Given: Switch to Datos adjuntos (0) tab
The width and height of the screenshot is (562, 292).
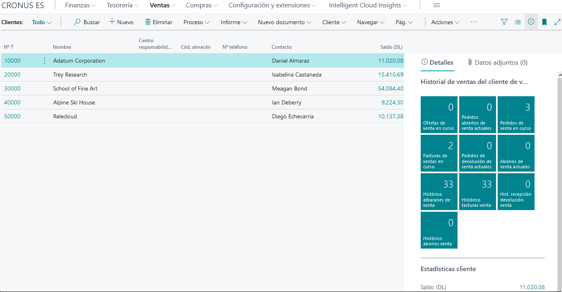Looking at the screenshot, I should [497, 63].
